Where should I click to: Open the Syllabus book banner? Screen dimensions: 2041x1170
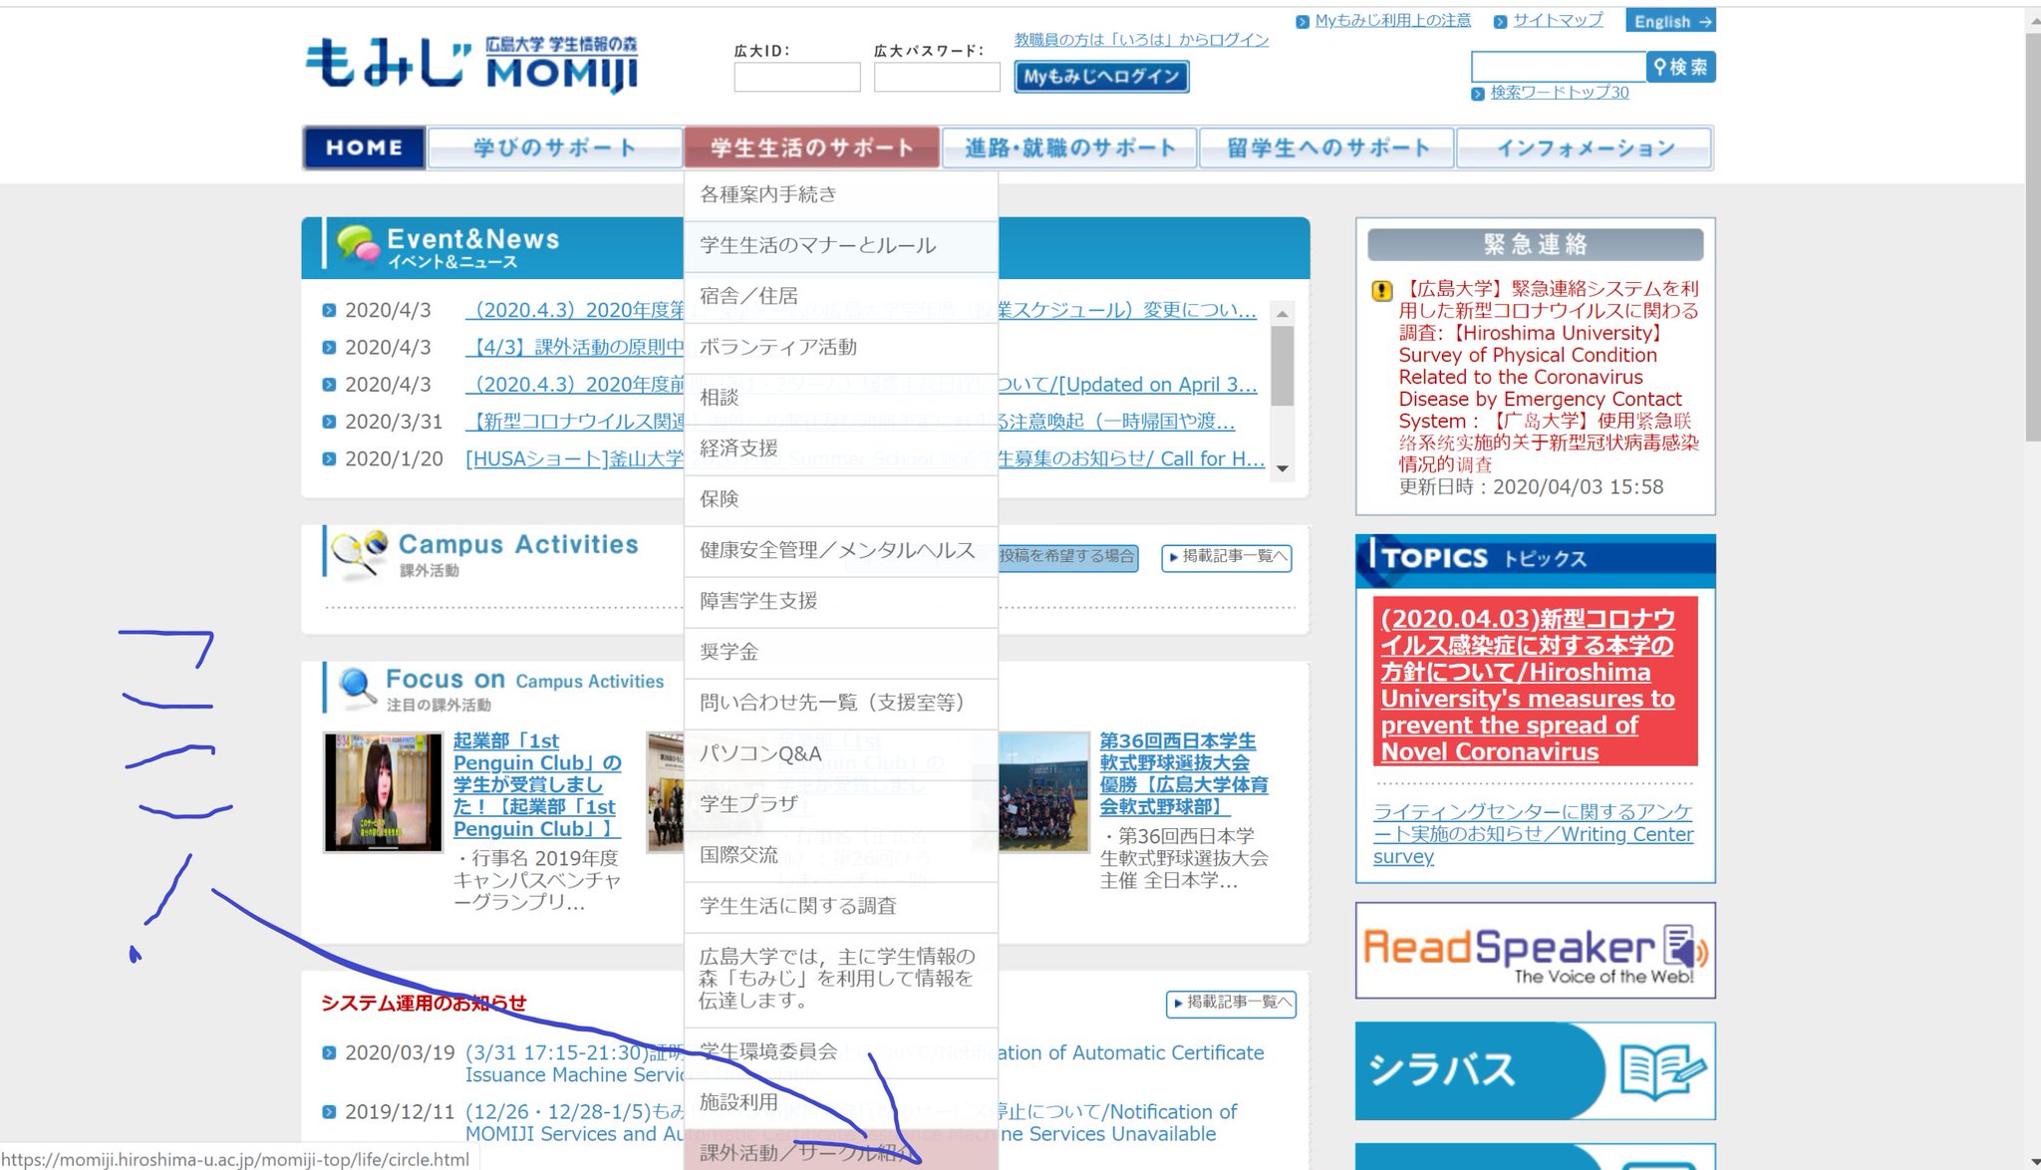[1535, 1070]
